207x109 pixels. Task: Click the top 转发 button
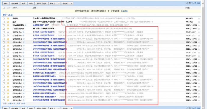(24, 4)
